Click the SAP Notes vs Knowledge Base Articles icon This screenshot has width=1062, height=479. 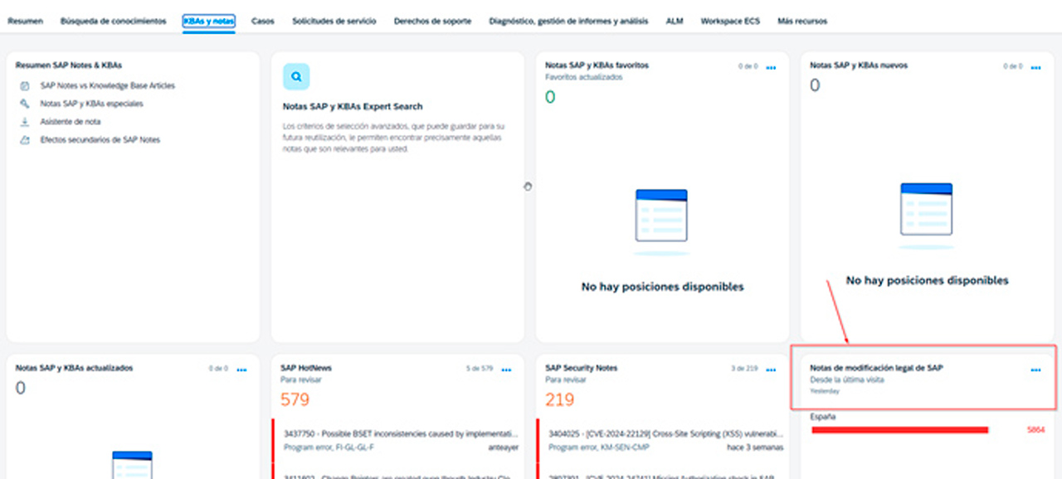point(25,85)
